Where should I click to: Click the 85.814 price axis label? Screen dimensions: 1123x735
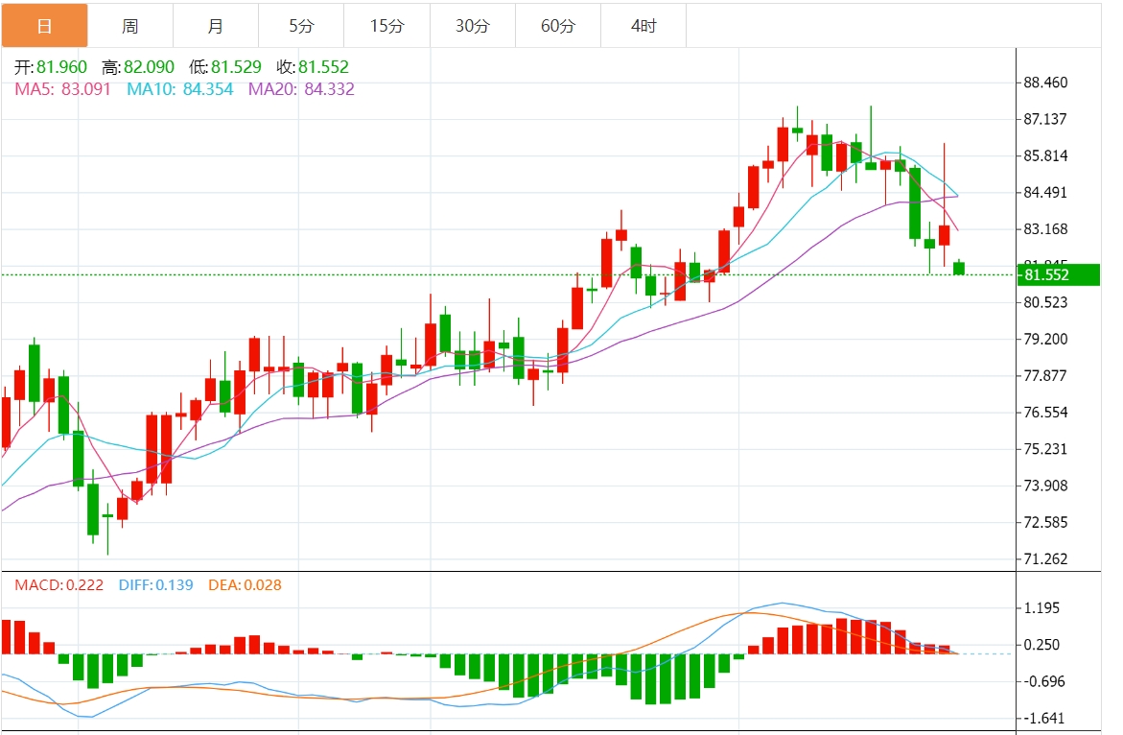pyautogui.click(x=1045, y=155)
